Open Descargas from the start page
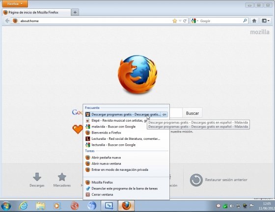The width and height of the screenshot is (275, 212). pyautogui.click(x=37, y=180)
